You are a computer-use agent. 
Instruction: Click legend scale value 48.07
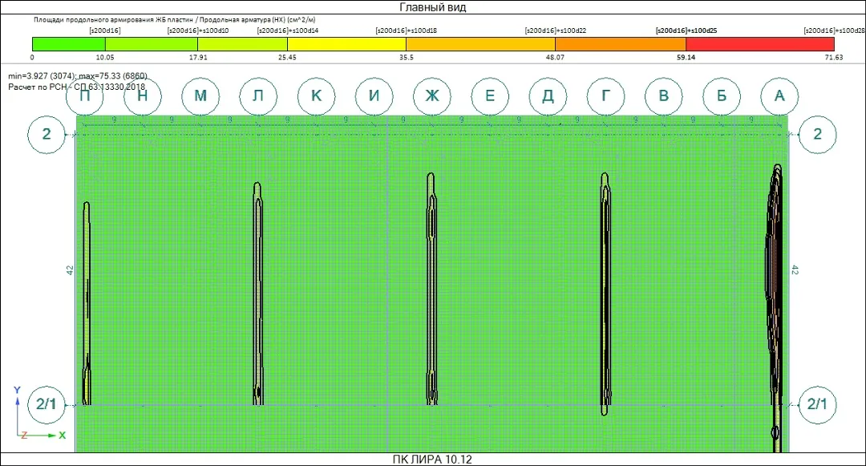[555, 58]
